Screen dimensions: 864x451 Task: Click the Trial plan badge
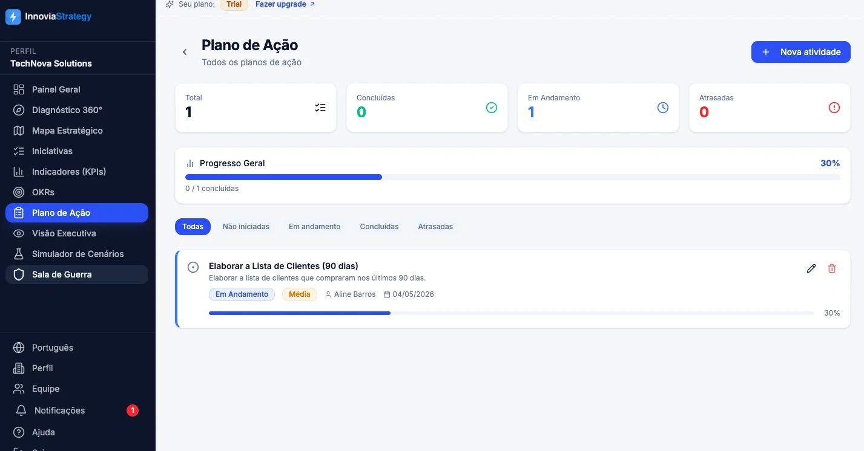click(x=234, y=4)
